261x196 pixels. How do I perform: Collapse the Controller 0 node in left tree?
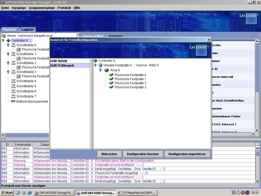(3, 41)
